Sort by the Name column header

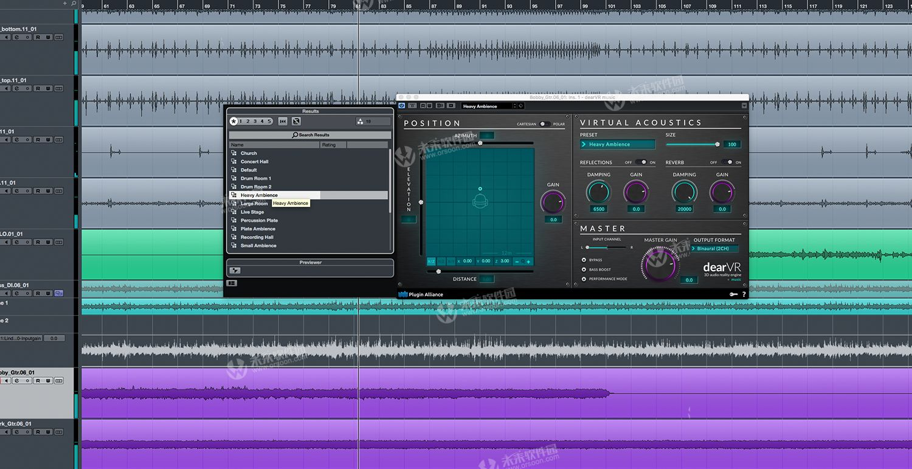[274, 145]
